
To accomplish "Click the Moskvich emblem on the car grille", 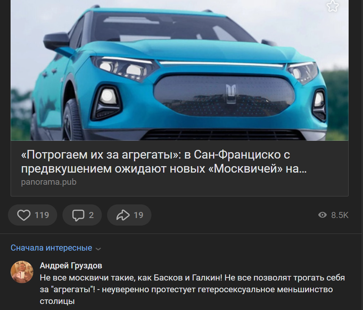I will click(x=231, y=93).
